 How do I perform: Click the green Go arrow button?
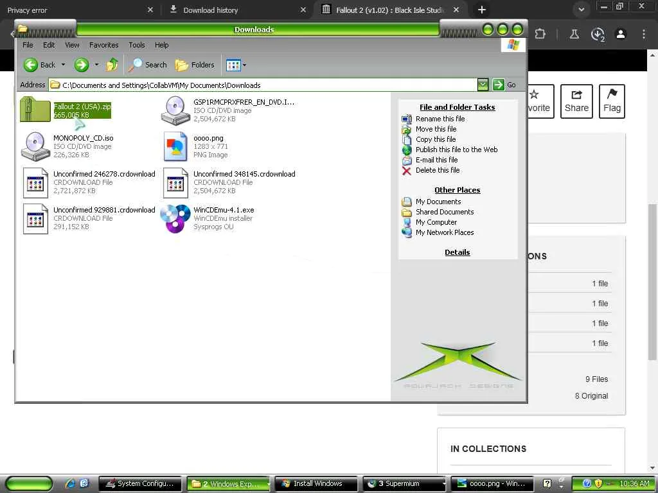pos(498,85)
